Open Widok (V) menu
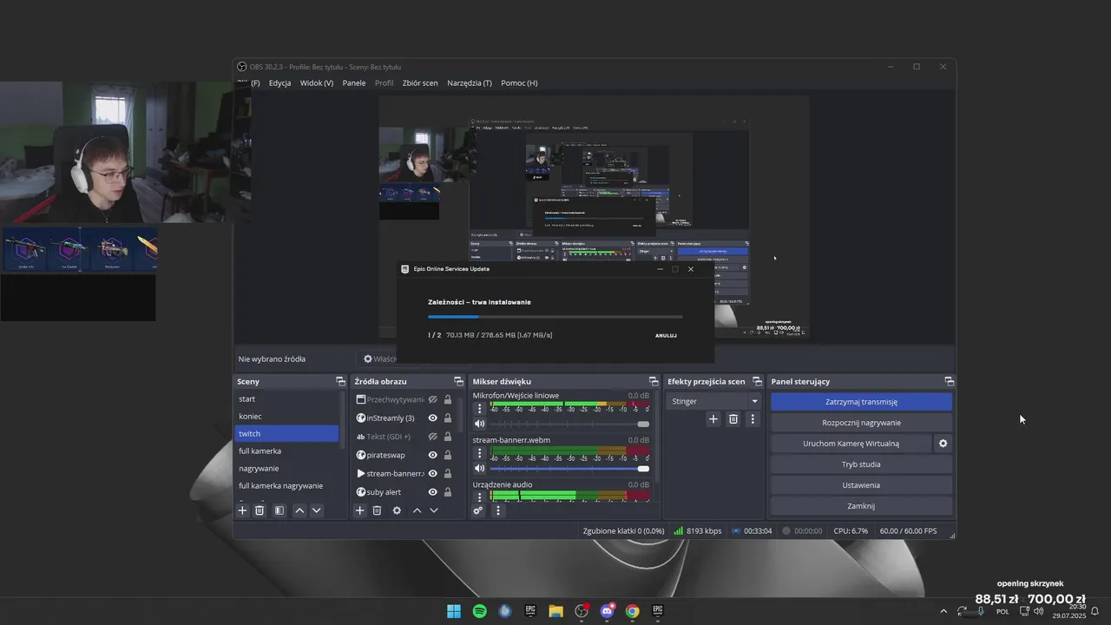Image resolution: width=1111 pixels, height=625 pixels. [317, 83]
